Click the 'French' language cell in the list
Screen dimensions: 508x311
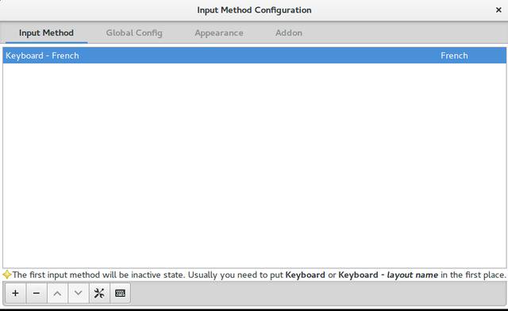[x=454, y=56]
